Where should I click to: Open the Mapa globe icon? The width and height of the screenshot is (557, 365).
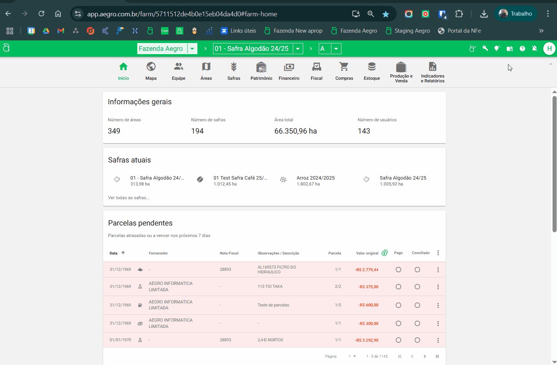(x=151, y=67)
